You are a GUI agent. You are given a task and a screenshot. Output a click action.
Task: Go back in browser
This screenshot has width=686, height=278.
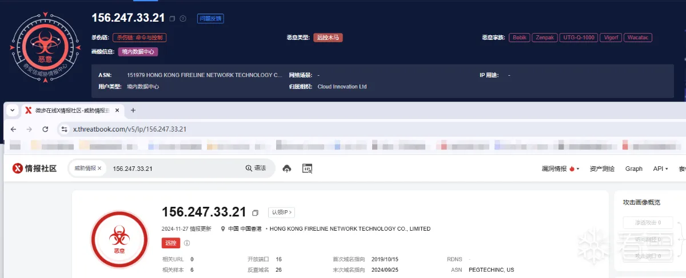point(14,129)
